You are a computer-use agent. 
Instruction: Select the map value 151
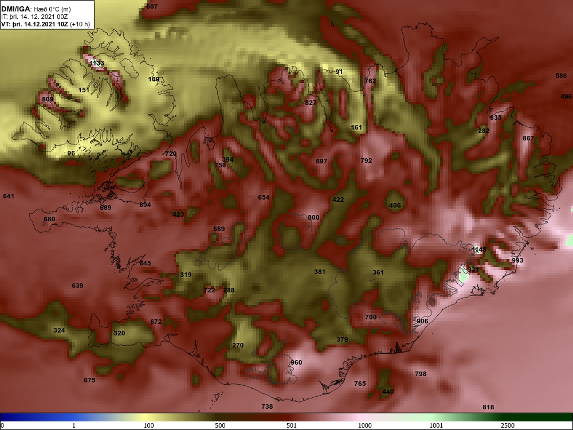coord(84,90)
